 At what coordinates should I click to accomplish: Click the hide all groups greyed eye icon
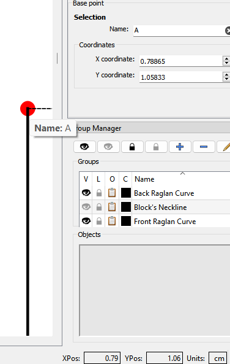(x=108, y=147)
